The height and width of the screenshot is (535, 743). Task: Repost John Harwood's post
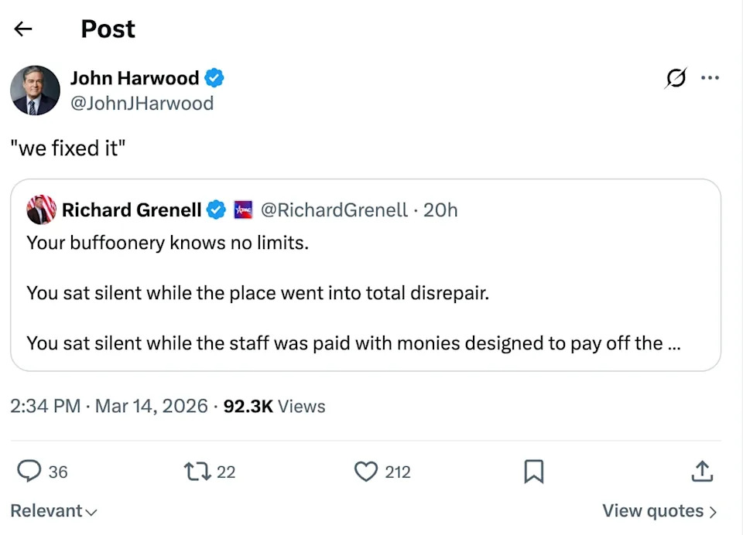pyautogui.click(x=199, y=472)
